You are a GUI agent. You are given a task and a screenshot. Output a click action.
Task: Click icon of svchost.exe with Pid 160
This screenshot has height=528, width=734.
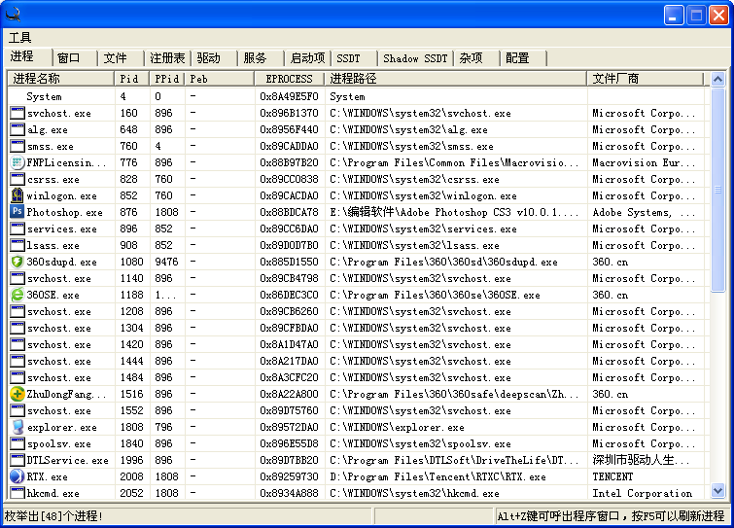tap(17, 113)
